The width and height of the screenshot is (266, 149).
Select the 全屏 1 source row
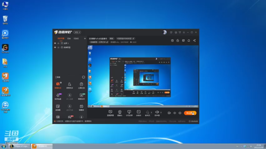point(70,43)
